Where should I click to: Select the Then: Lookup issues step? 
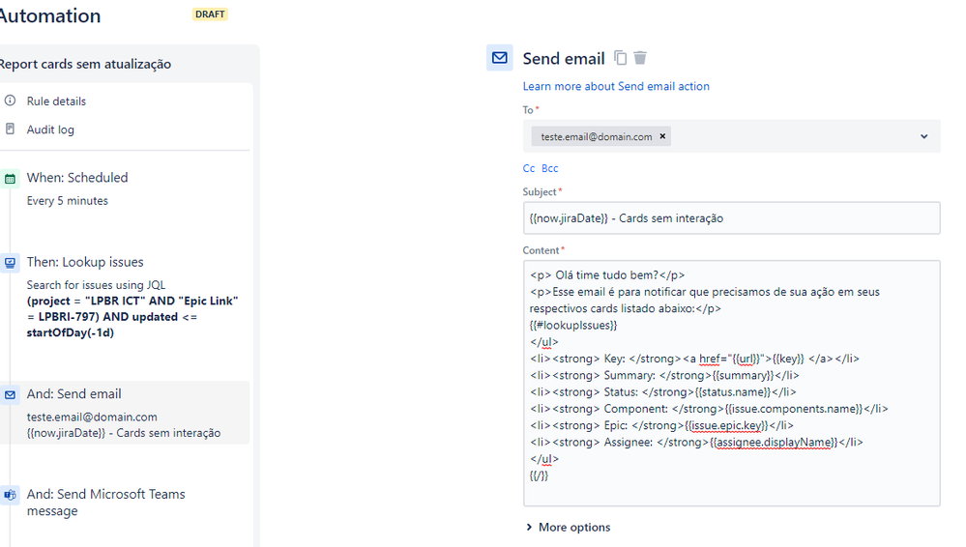pos(85,262)
